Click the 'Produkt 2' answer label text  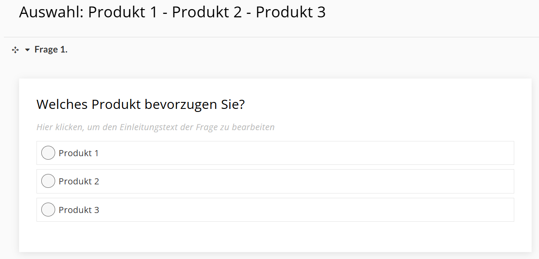click(x=79, y=181)
